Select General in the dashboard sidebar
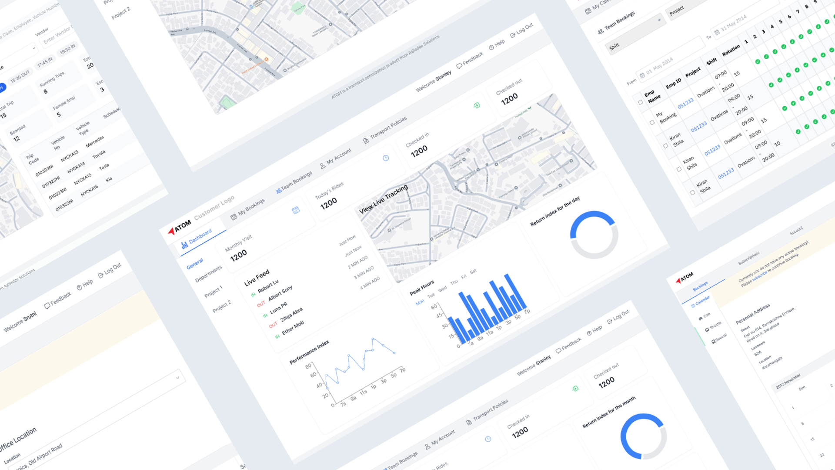Image resolution: width=835 pixels, height=470 pixels. (x=195, y=264)
